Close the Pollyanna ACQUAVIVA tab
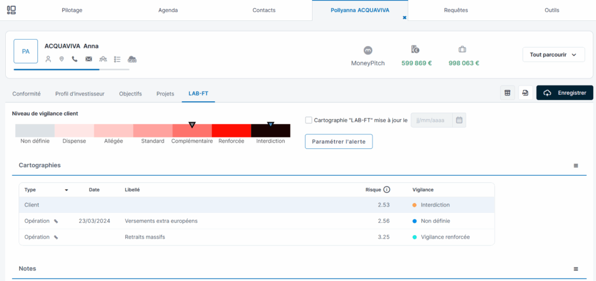The width and height of the screenshot is (596, 281). pyautogui.click(x=405, y=18)
